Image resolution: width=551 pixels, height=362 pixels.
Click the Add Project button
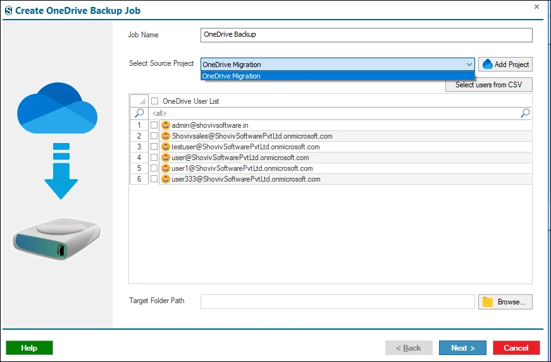[x=505, y=65]
